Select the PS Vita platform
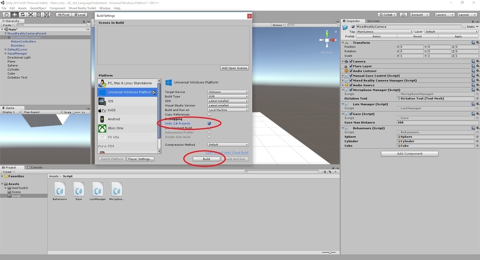Screen dimensions: 480x260 (x=127, y=137)
